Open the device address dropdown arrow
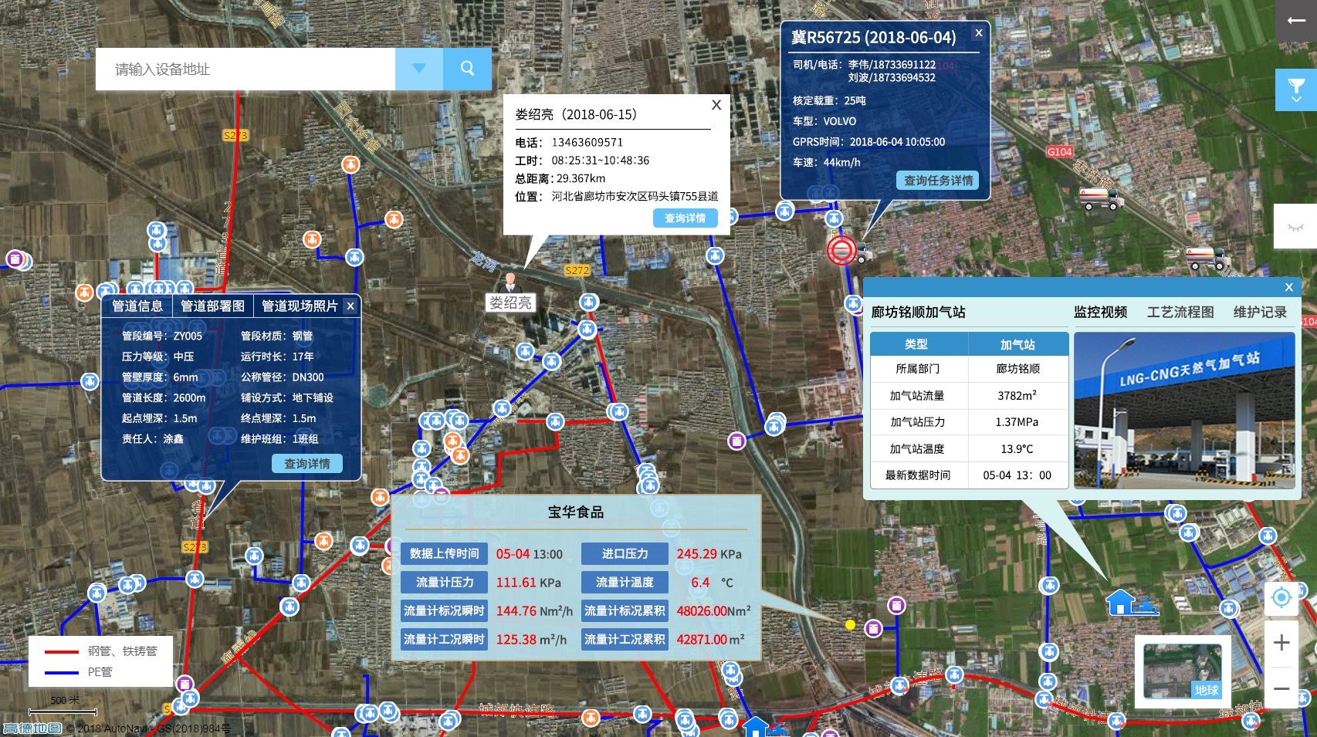This screenshot has height=737, width=1317. 418,69
